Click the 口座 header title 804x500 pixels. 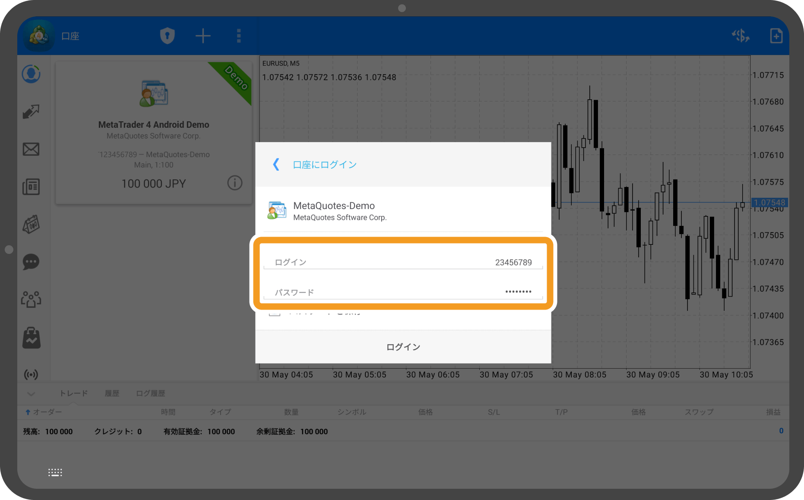click(x=70, y=36)
